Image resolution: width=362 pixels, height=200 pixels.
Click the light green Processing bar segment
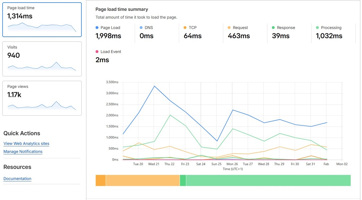(268, 180)
